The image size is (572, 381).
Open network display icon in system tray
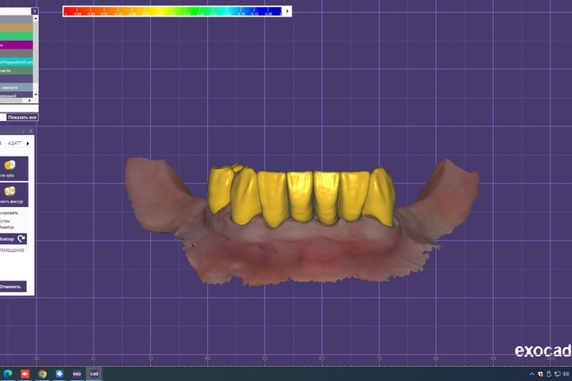557,374
